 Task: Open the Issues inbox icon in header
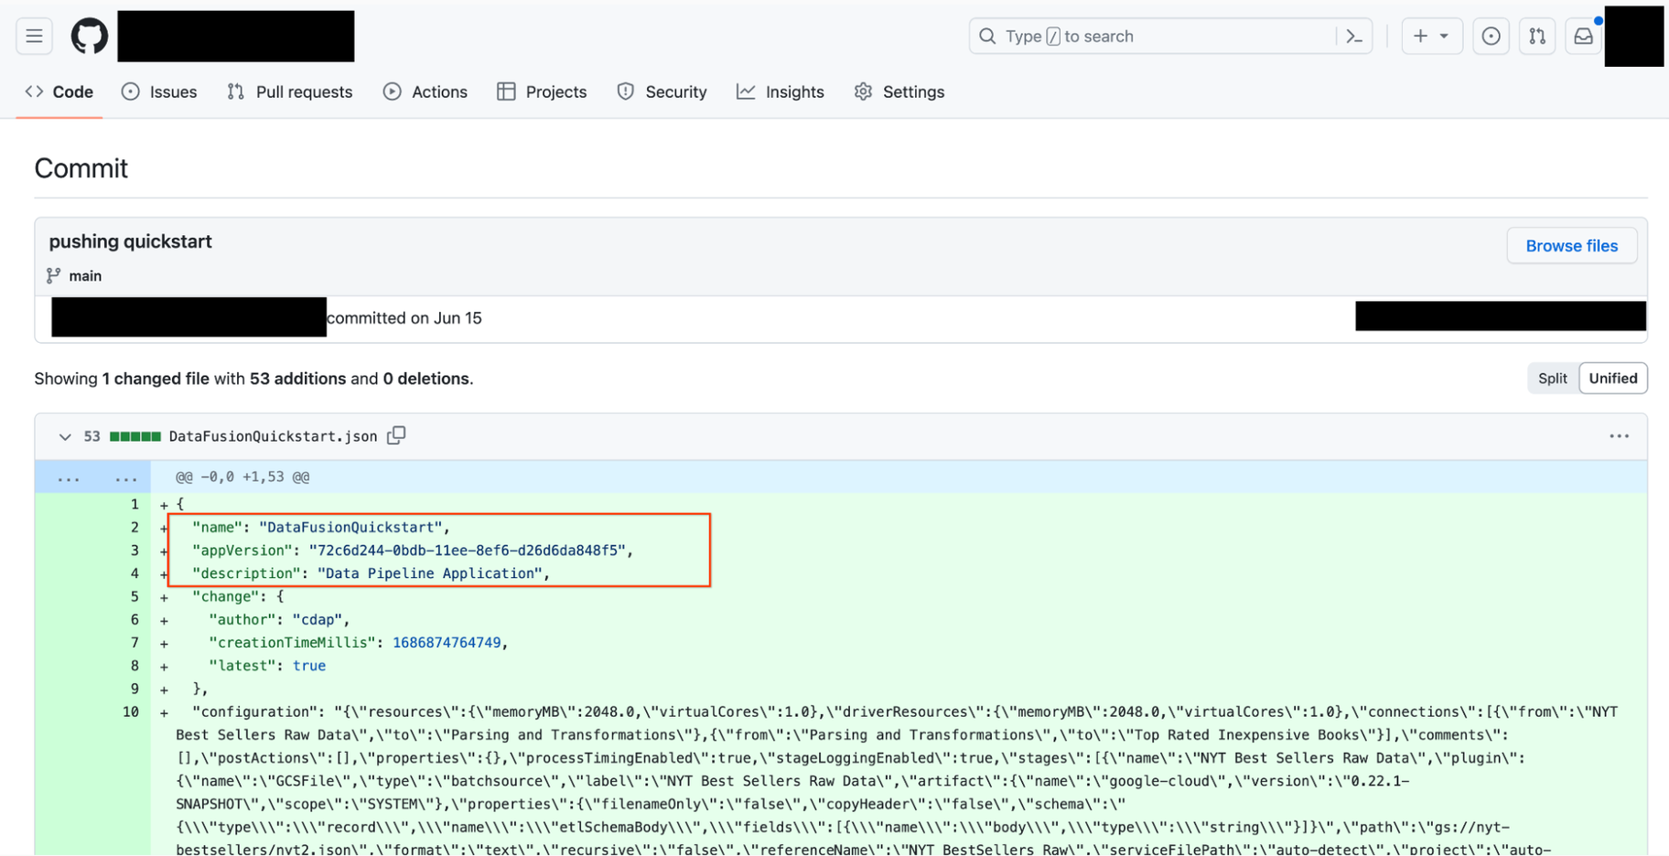coord(1491,37)
